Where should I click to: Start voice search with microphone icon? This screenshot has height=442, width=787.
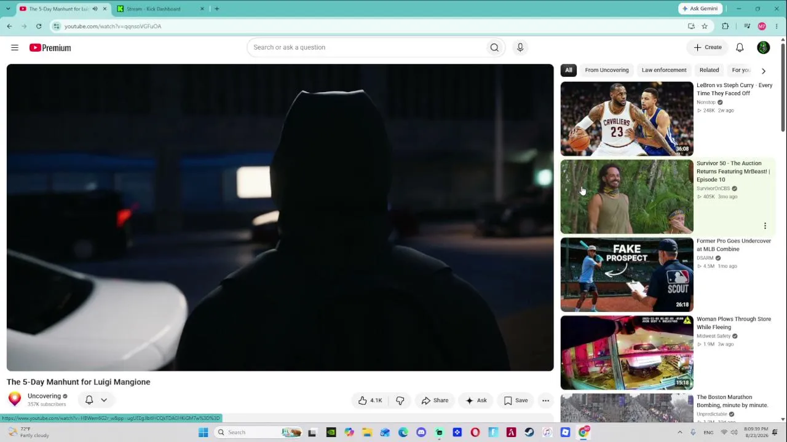[x=520, y=47]
